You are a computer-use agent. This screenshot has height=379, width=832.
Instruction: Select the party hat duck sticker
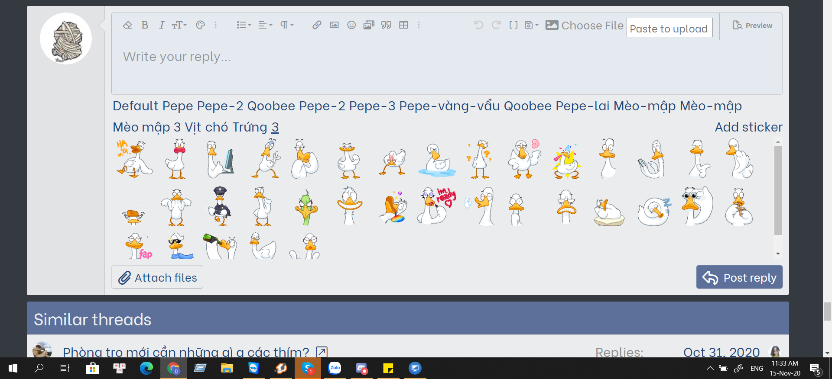566,161
